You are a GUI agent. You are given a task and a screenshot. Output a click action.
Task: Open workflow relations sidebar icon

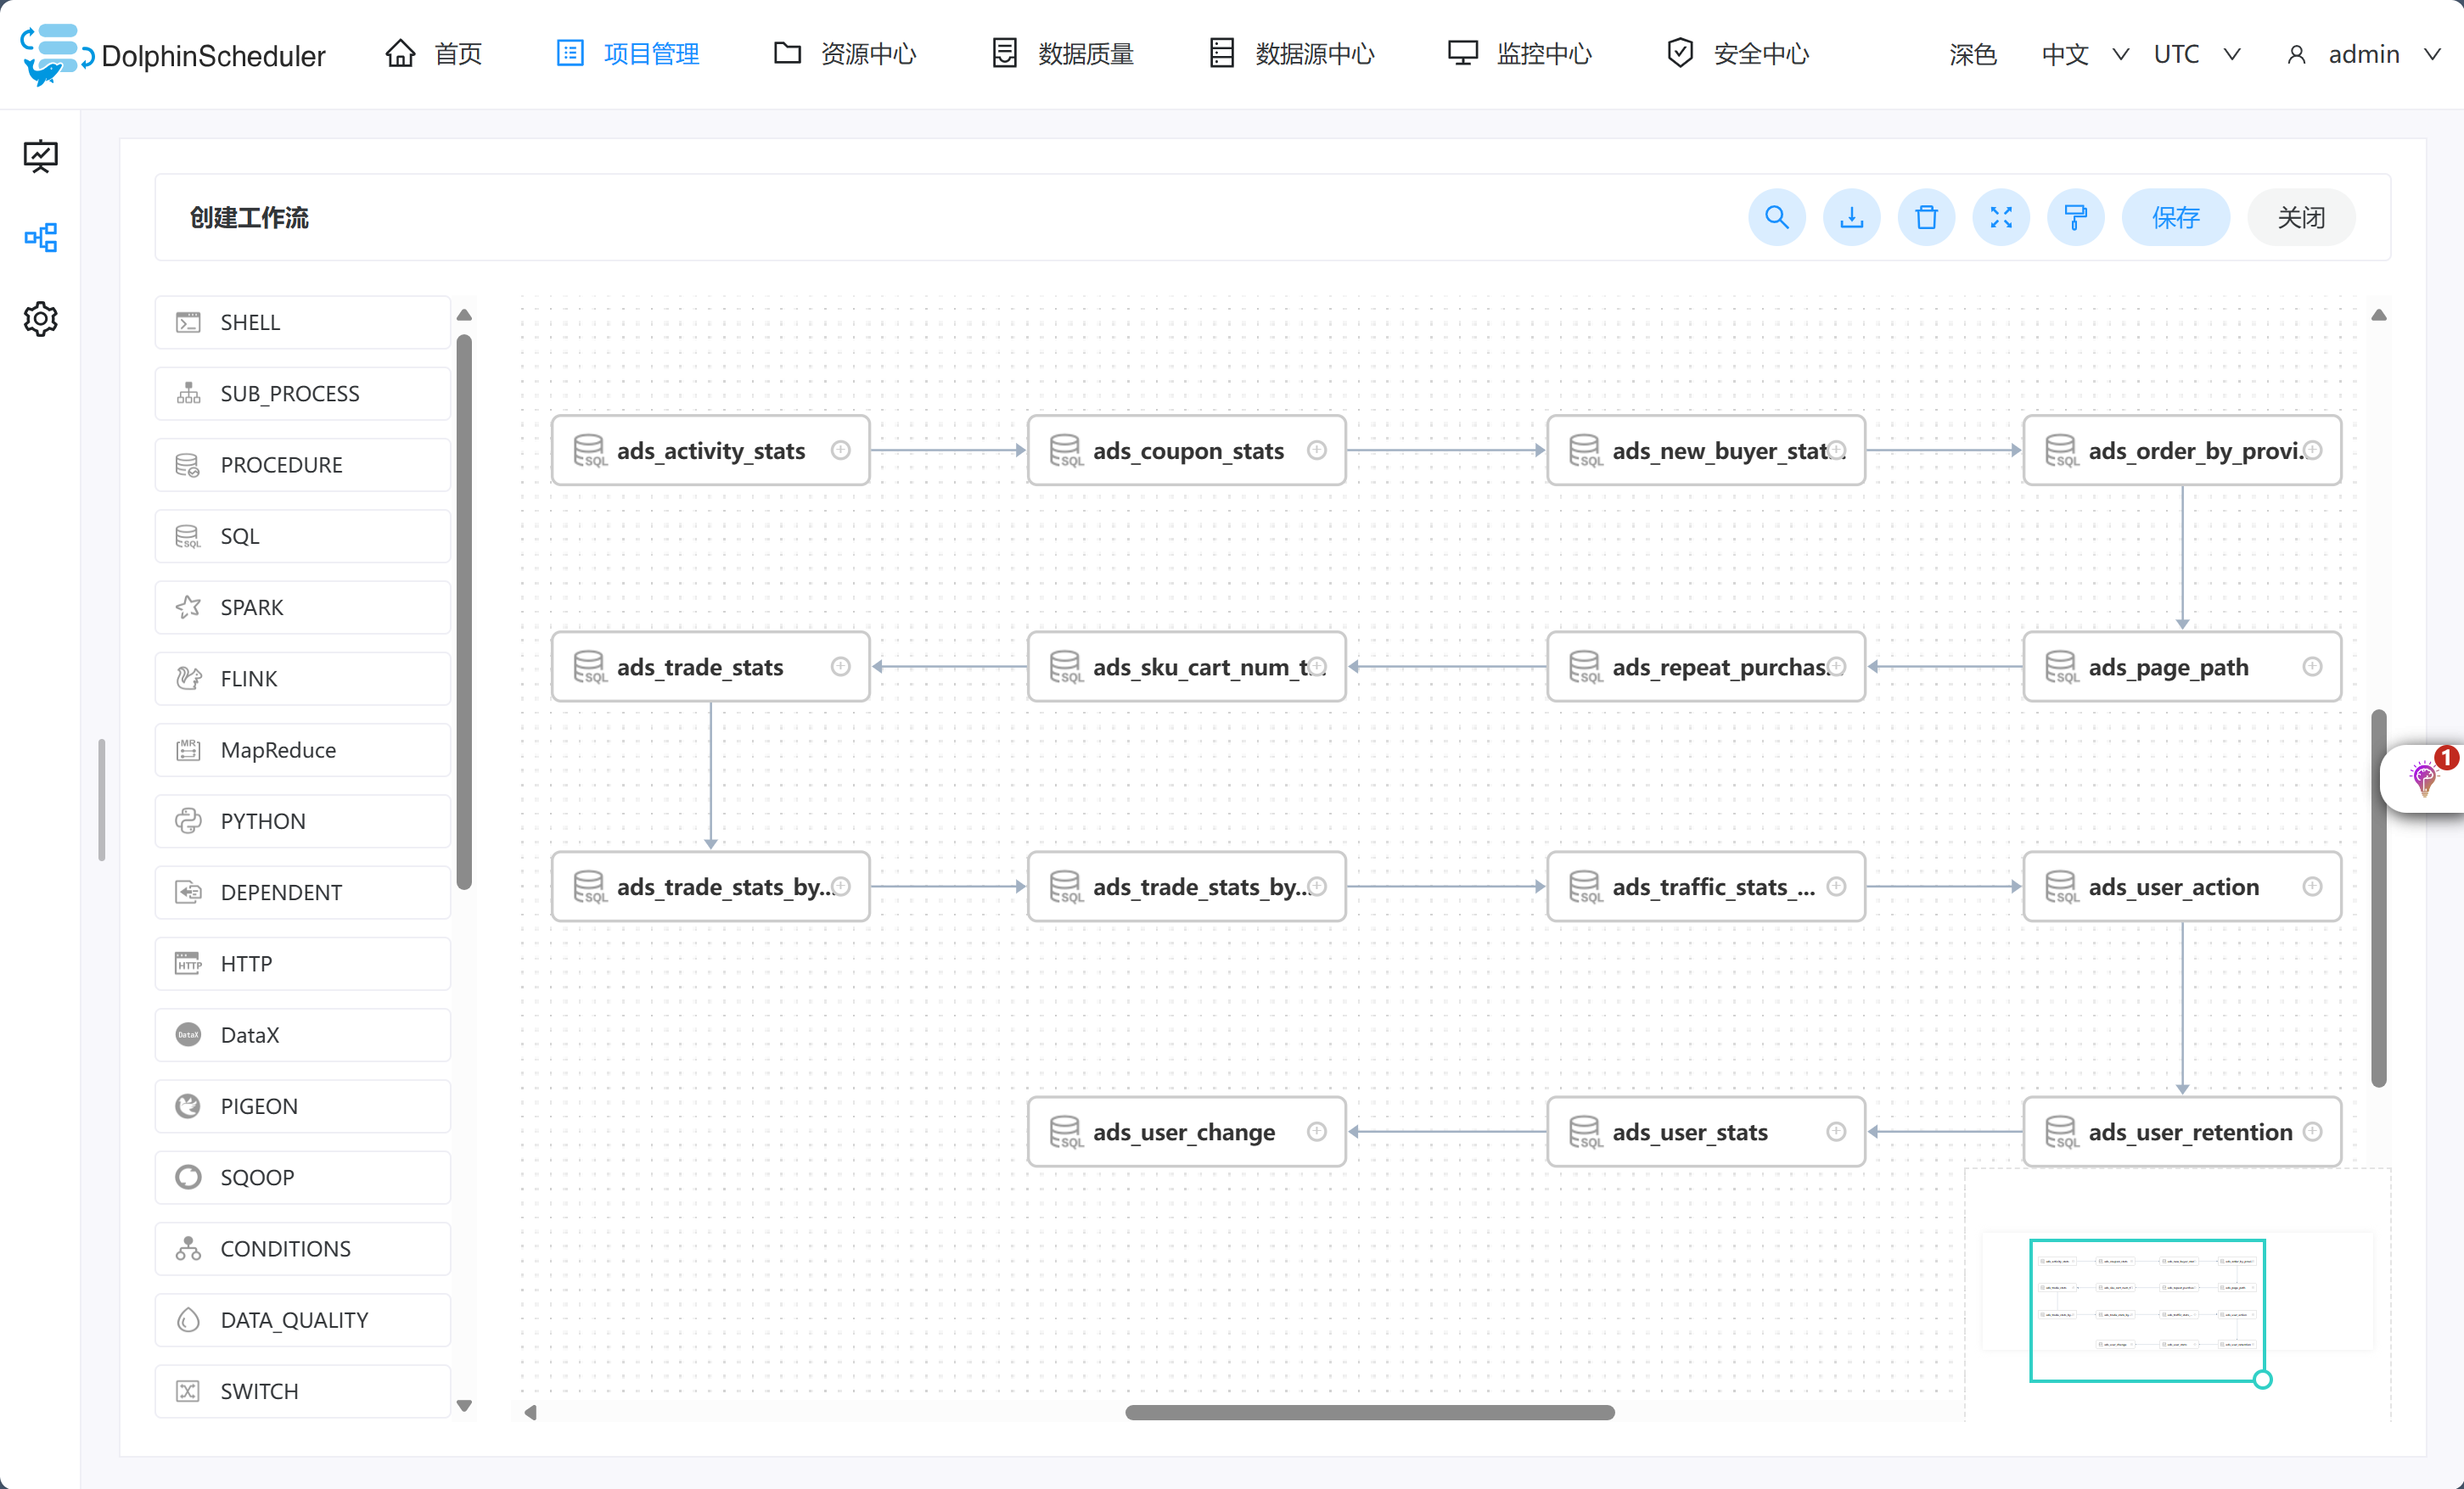(x=41, y=237)
